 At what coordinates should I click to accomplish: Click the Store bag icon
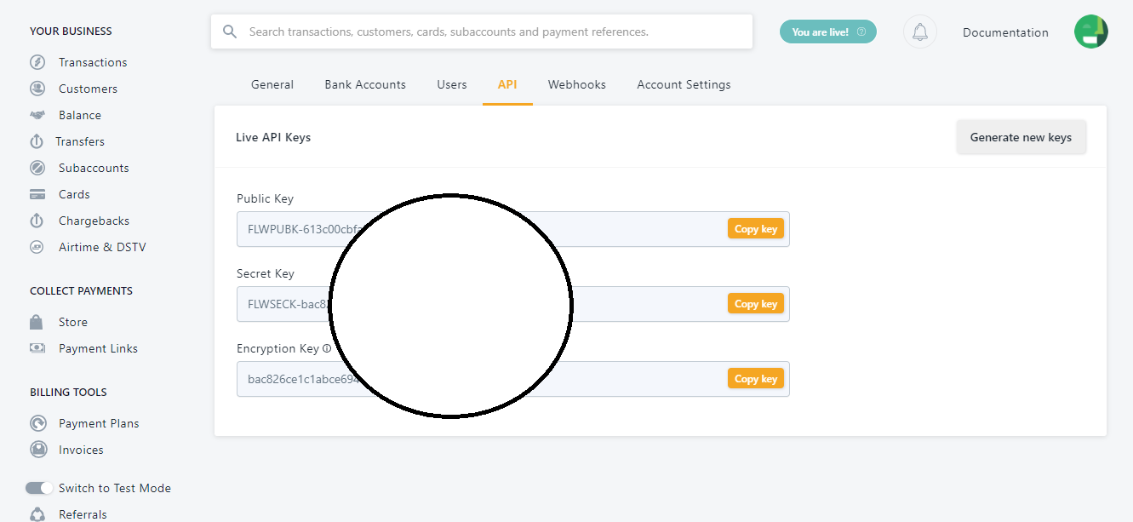(36, 322)
